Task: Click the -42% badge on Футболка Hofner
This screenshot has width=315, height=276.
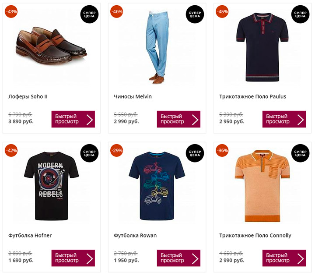Action: point(11,150)
